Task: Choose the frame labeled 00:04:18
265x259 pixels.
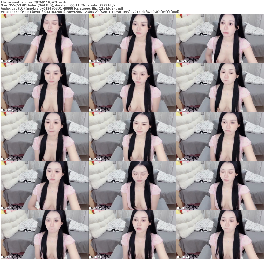Action: coord(220,87)
